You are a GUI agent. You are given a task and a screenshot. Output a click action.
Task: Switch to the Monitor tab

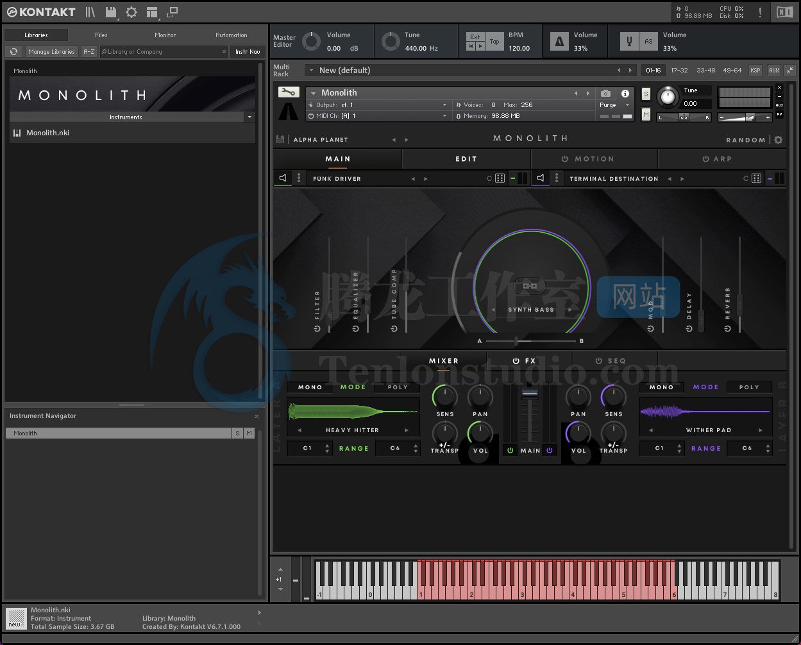(165, 35)
